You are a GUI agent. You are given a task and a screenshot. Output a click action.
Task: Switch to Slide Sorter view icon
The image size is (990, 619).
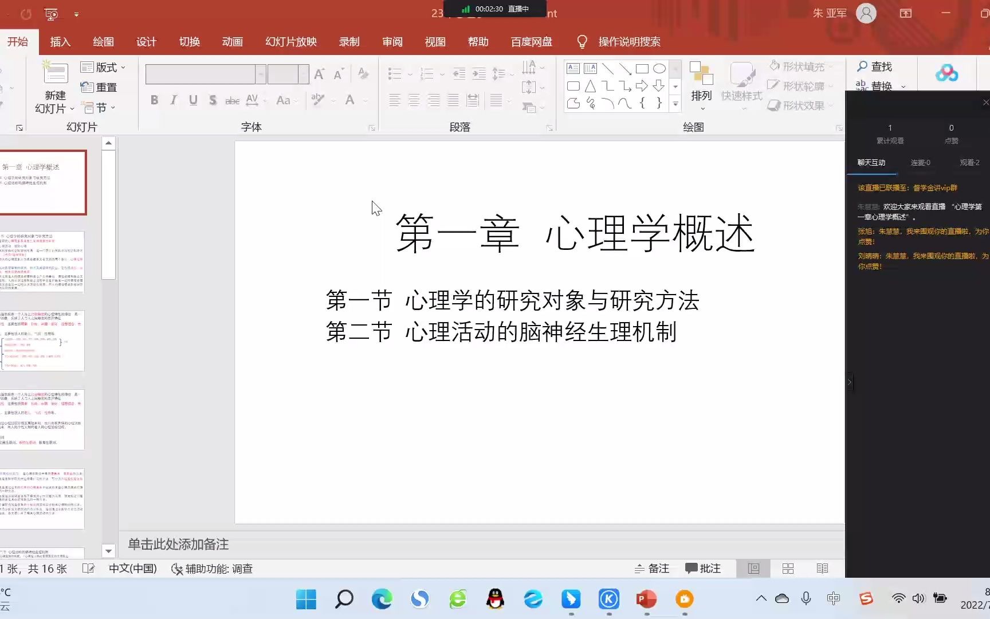click(788, 569)
